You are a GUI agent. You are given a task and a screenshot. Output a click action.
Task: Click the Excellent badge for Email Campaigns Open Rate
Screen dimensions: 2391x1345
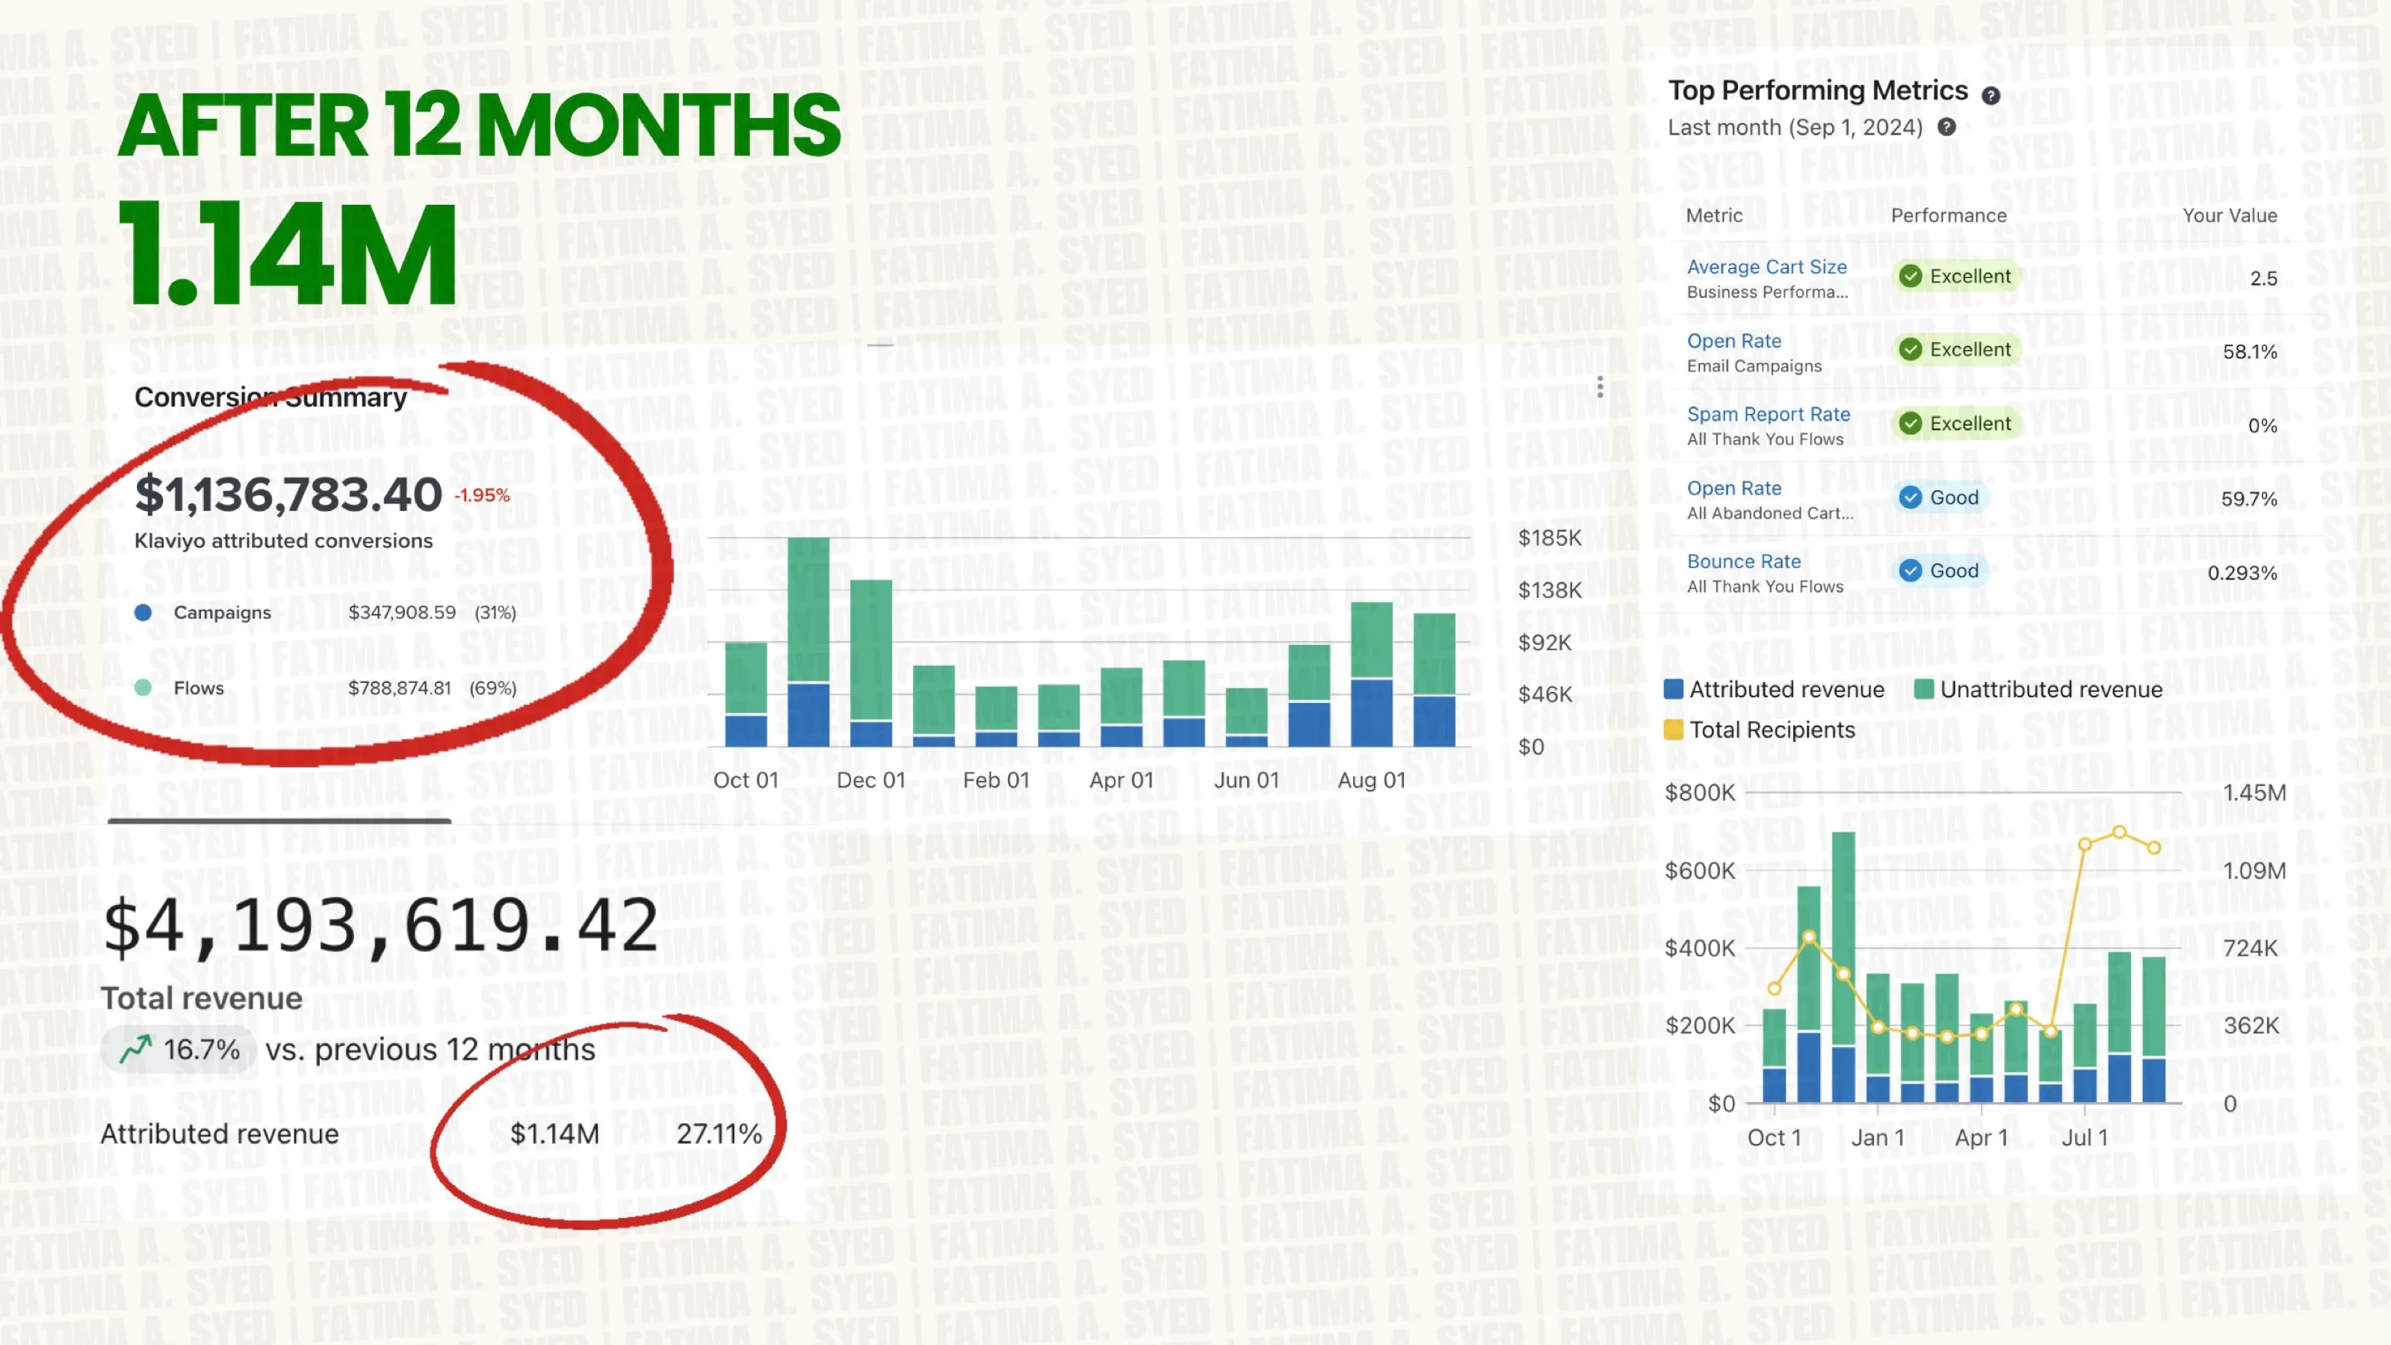click(x=1957, y=350)
